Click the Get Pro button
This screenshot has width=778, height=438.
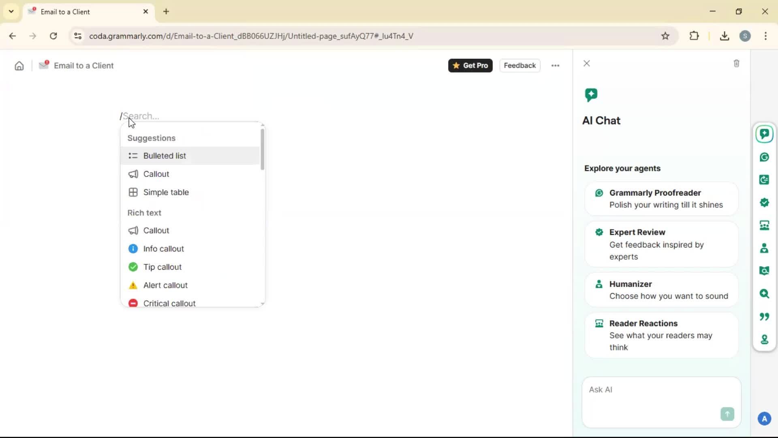tap(470, 66)
